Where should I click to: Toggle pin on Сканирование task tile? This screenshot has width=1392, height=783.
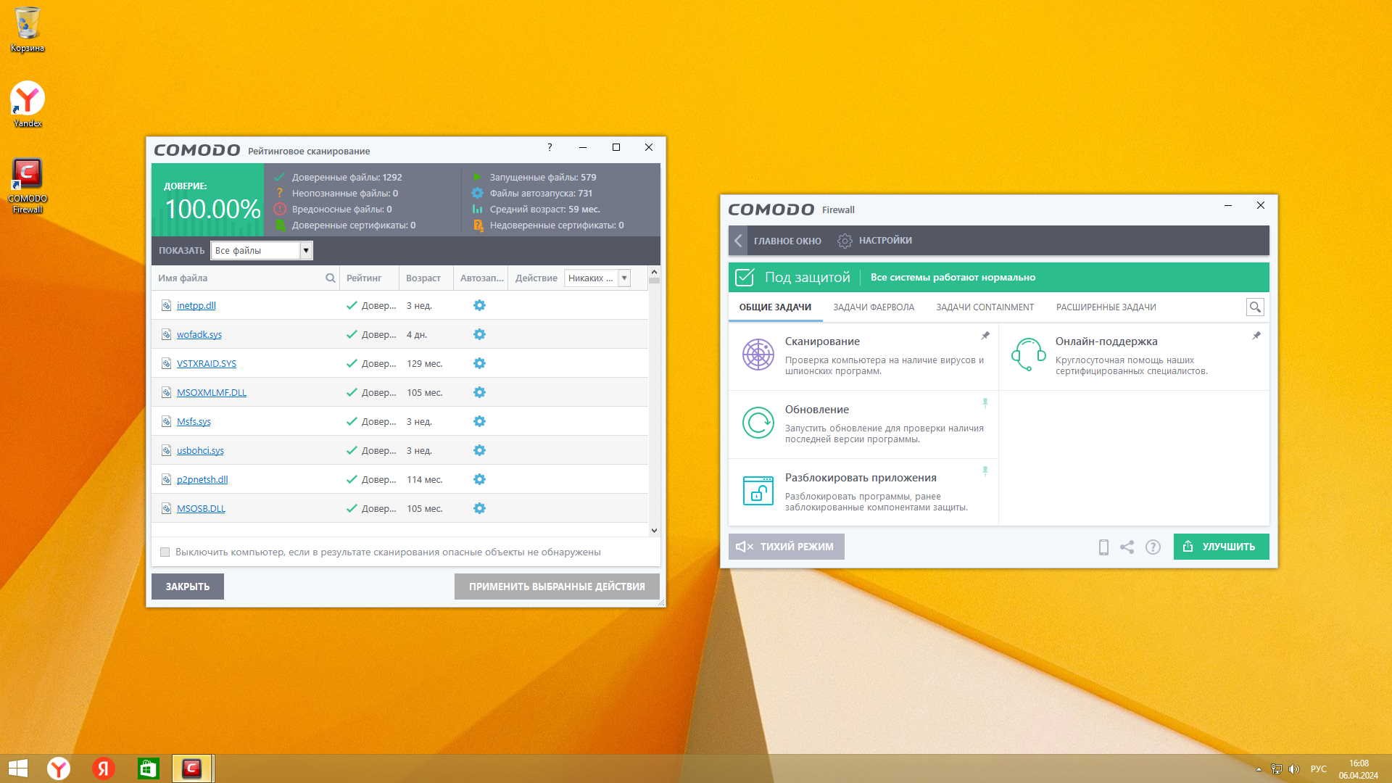tap(985, 336)
